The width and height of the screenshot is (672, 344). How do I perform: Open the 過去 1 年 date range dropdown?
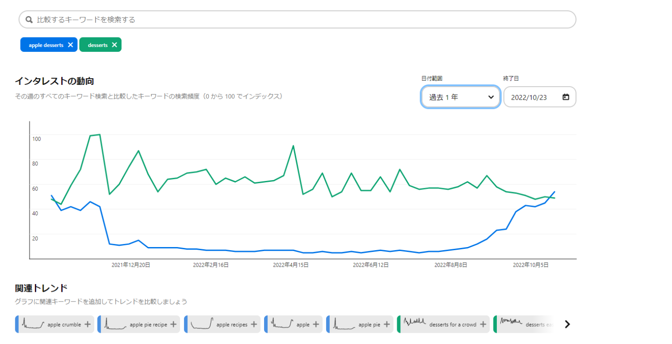coord(461,97)
